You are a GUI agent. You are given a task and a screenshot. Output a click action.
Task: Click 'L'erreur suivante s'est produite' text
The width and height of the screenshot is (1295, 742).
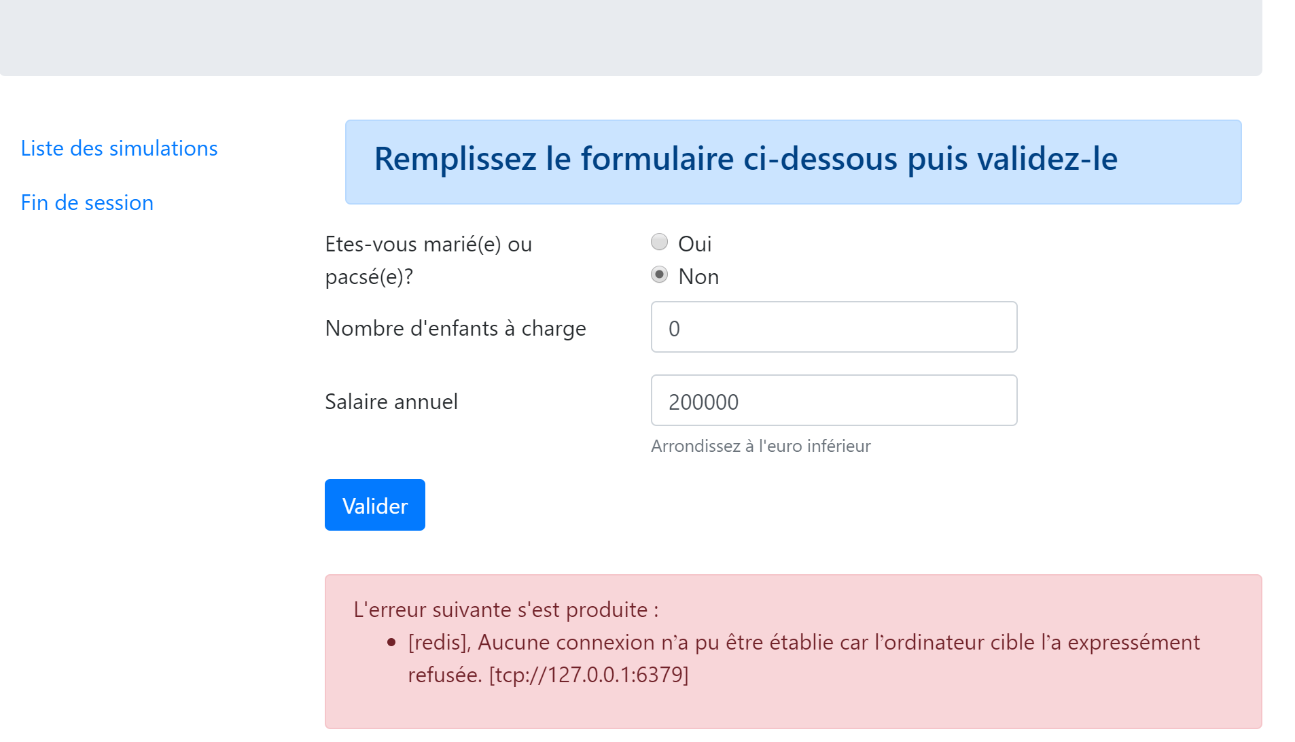click(505, 609)
